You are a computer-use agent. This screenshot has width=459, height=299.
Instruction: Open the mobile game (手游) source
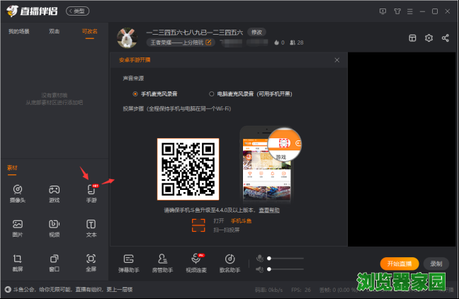tap(91, 193)
